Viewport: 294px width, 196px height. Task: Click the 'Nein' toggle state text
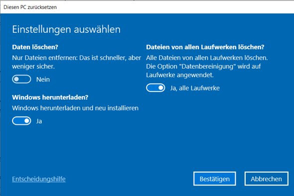tap(43, 80)
